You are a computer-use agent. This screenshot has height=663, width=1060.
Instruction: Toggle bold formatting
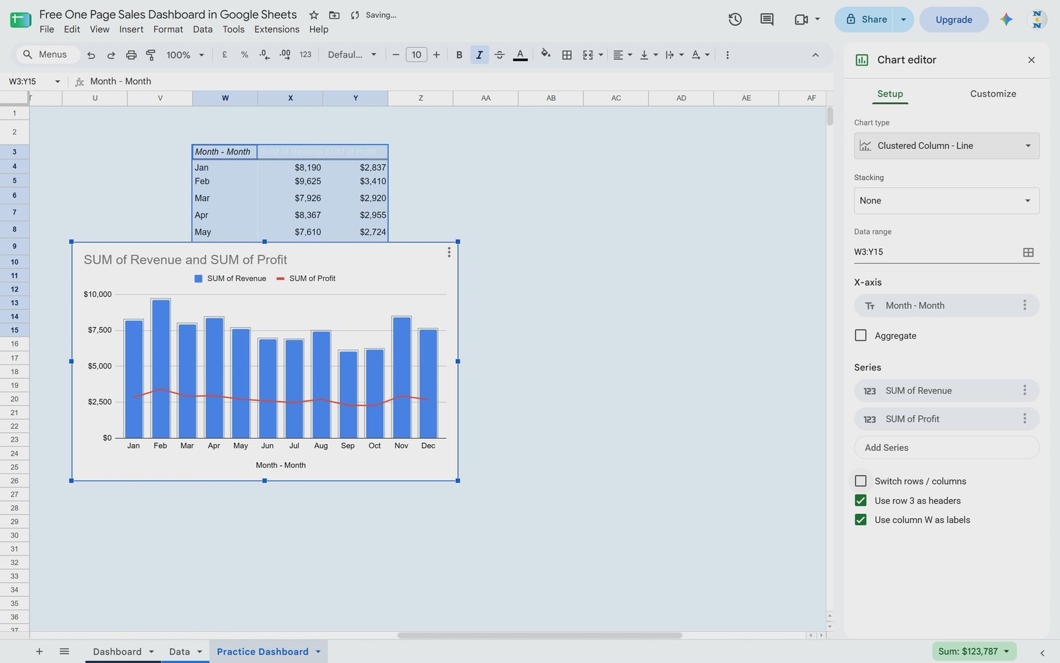(459, 55)
